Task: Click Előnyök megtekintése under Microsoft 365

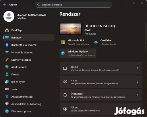Action: tap(78, 44)
